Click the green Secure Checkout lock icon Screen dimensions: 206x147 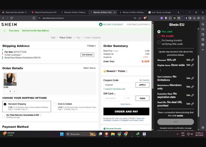click(101, 24)
